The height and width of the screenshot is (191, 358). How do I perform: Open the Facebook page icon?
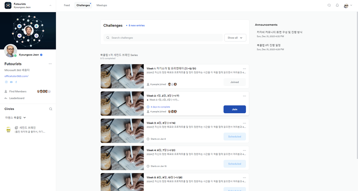[16, 82]
